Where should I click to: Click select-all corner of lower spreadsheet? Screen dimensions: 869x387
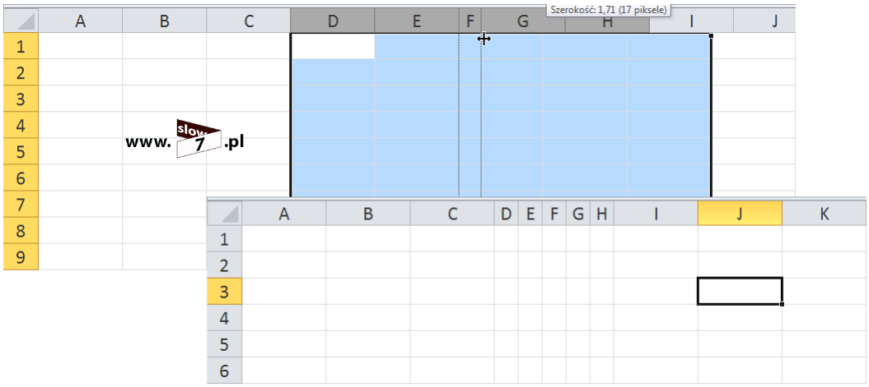(x=224, y=214)
